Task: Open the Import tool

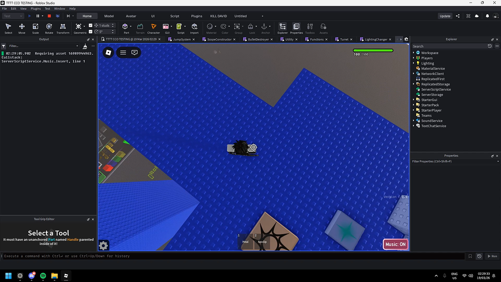Action: click(x=194, y=28)
